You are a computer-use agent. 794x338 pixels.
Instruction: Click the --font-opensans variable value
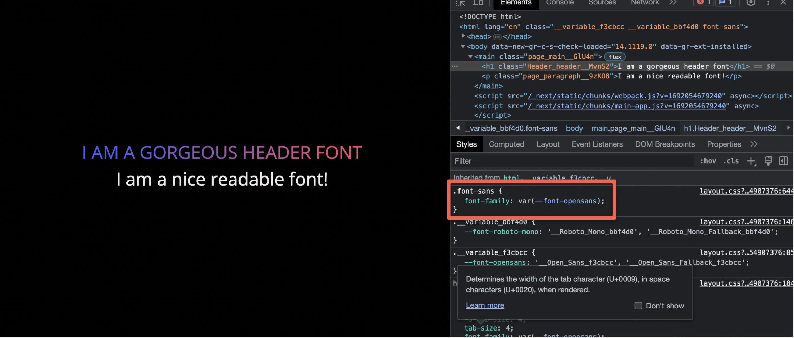(565, 201)
